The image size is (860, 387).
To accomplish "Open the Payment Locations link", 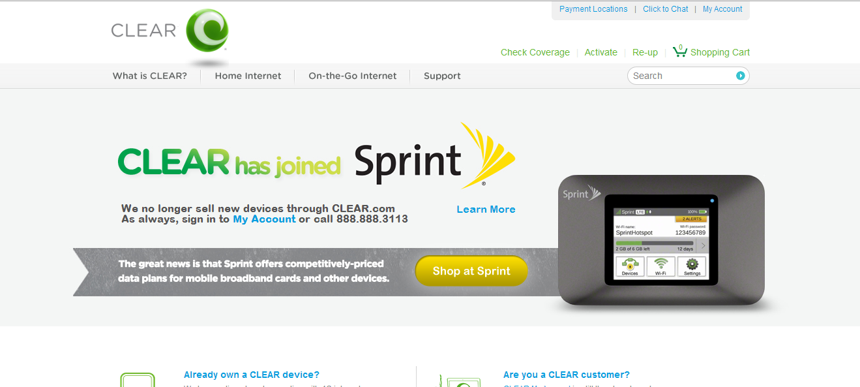I will click(593, 9).
